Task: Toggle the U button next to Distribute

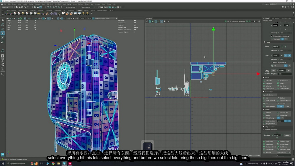Action: point(282,39)
